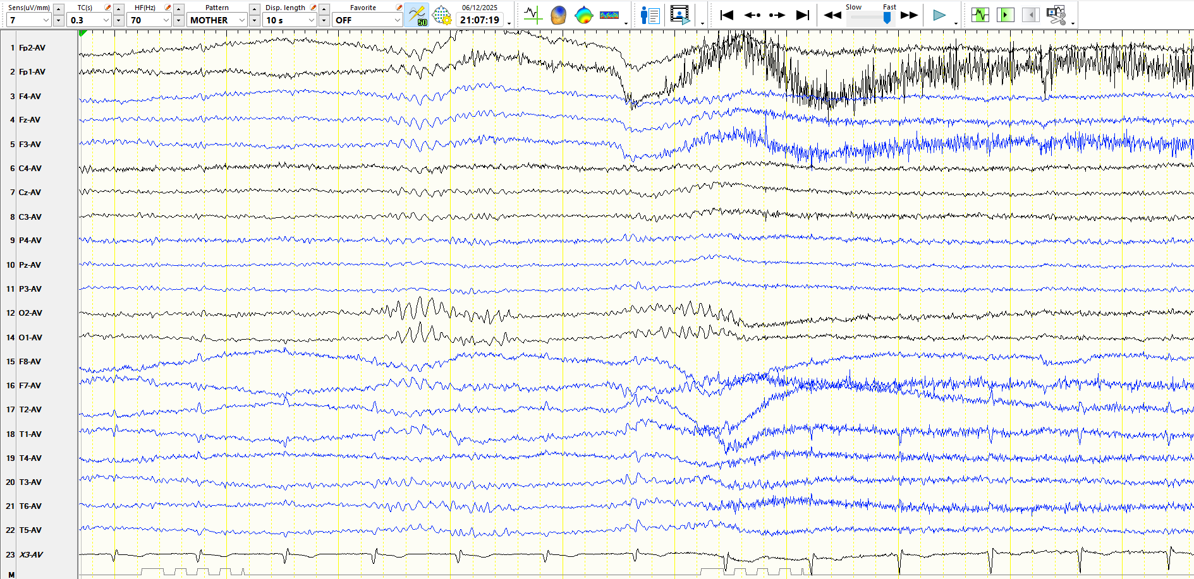Image resolution: width=1194 pixels, height=579 pixels.
Task: Open the Favorite dropdown set to OFF
Action: coord(397,20)
